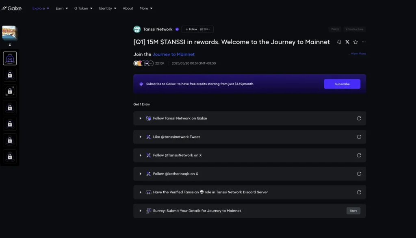Image resolution: width=416 pixels, height=238 pixels.
Task: Expand the Survey: Submit Your Details task
Action: click(x=140, y=211)
